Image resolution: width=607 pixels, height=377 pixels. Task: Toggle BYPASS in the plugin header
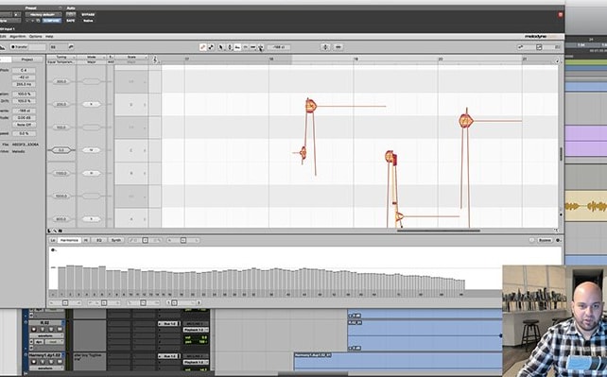coord(88,15)
